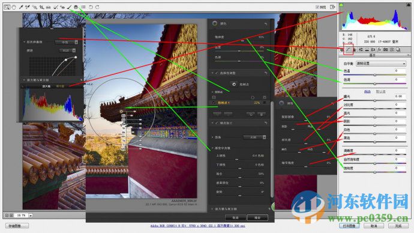Toggle the 控制点 1 checkbox
This screenshot has height=233, width=414.
pyautogui.click(x=214, y=103)
